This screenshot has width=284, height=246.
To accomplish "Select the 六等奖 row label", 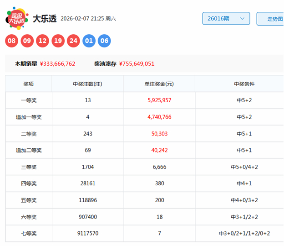I will 29,217.
